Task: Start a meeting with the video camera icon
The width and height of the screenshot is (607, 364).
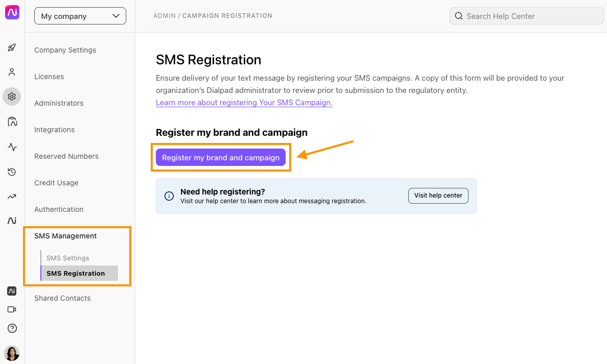Action: [12, 309]
